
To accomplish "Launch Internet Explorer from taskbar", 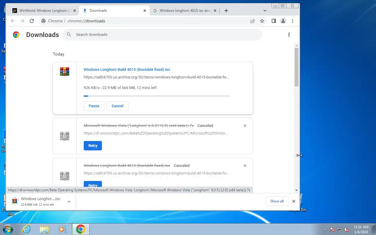I will [x=26, y=229].
